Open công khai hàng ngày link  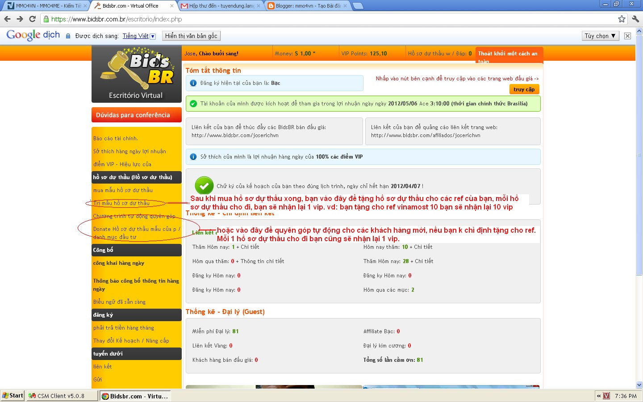119,263
